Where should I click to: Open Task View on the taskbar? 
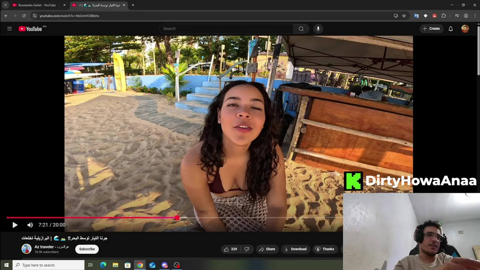pyautogui.click(x=90, y=265)
